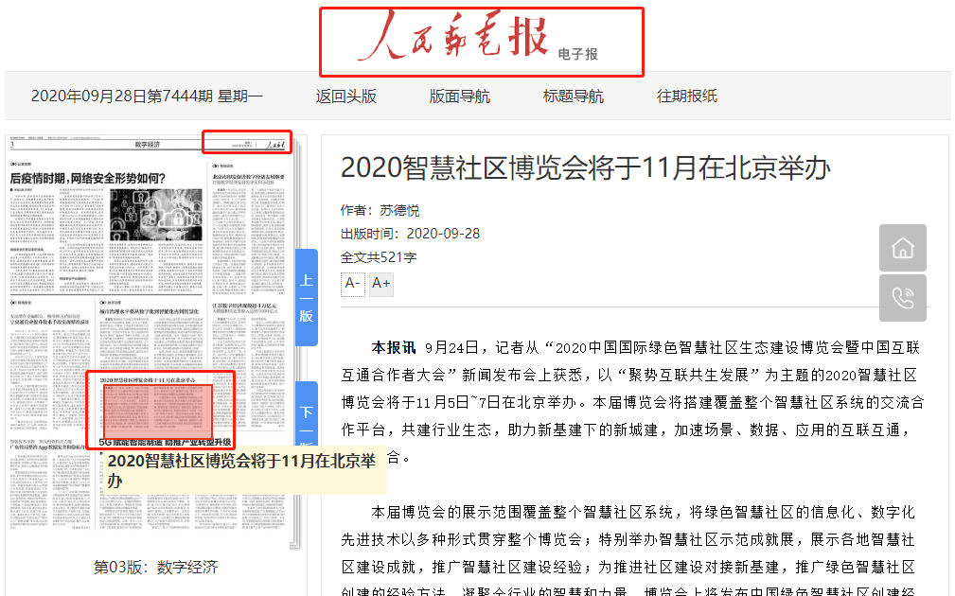Click the phone contact icon on the right sidebar

click(x=902, y=299)
